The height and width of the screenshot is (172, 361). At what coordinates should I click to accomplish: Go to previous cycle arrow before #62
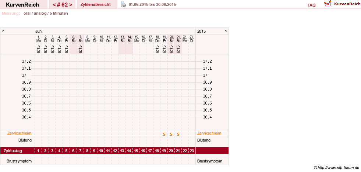54,5
